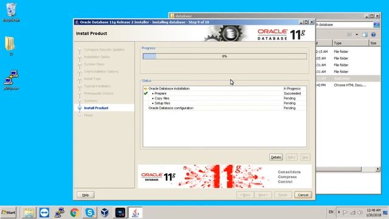The height and width of the screenshot is (219, 389).
Task: Select Summary step in sidebar
Action: coord(91,100)
